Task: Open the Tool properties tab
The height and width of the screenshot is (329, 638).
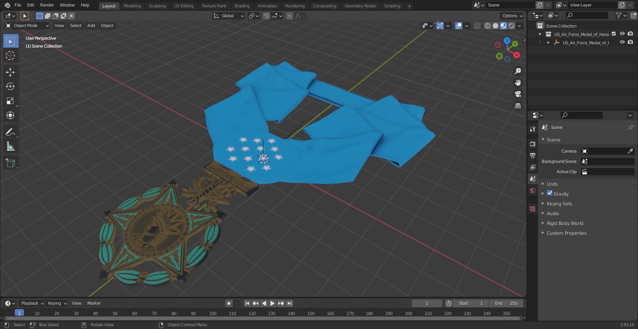Action: point(532,129)
